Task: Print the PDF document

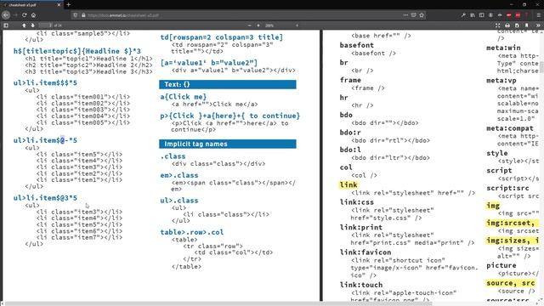Action: 507,25
